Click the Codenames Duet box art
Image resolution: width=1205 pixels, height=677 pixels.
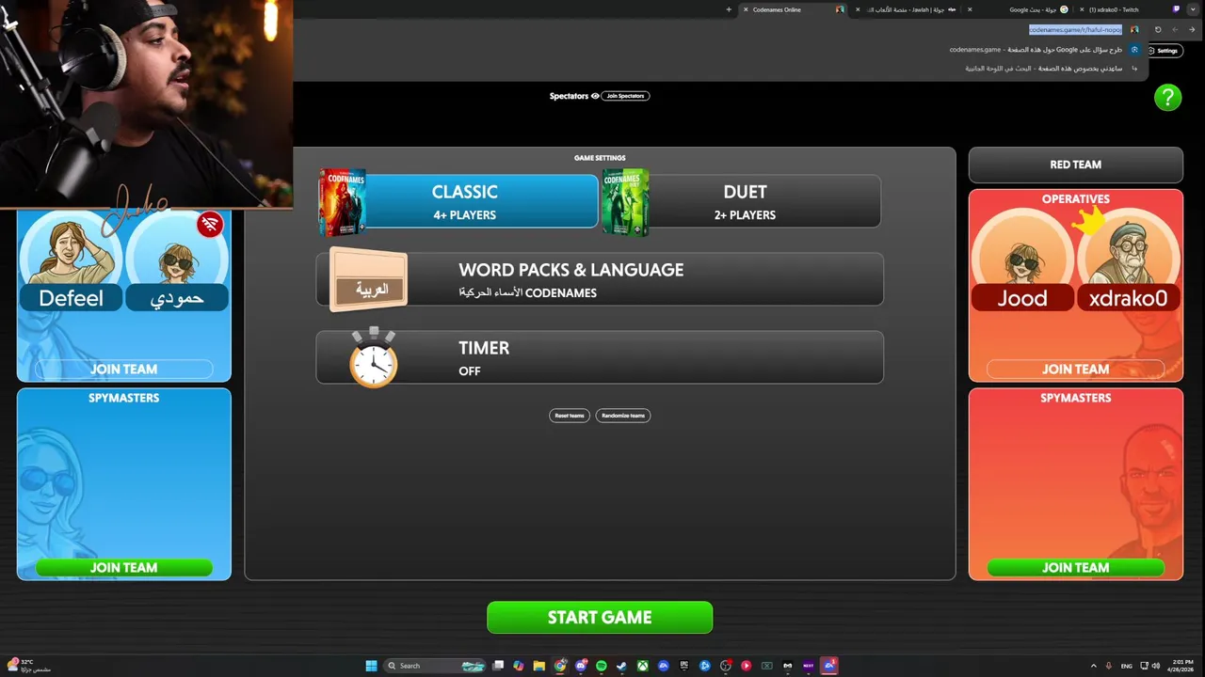(x=625, y=202)
